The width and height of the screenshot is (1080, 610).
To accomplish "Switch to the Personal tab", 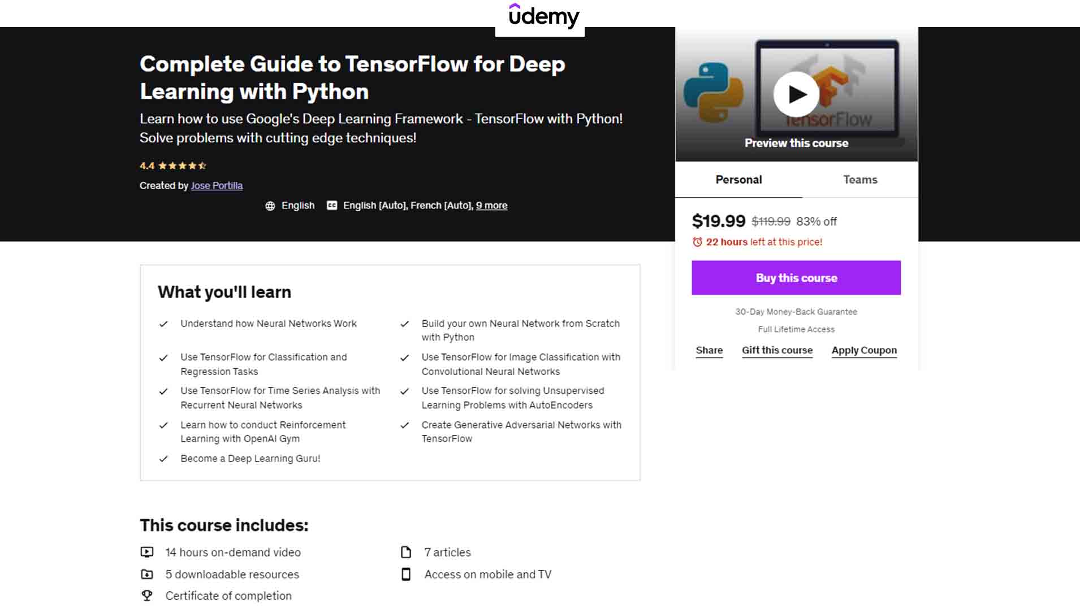I will (738, 180).
